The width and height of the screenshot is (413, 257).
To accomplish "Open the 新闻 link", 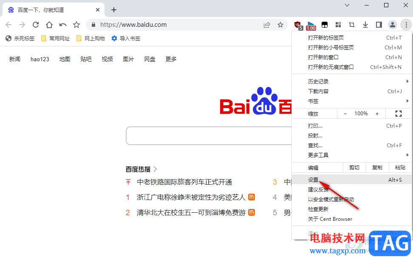I will tap(15, 59).
